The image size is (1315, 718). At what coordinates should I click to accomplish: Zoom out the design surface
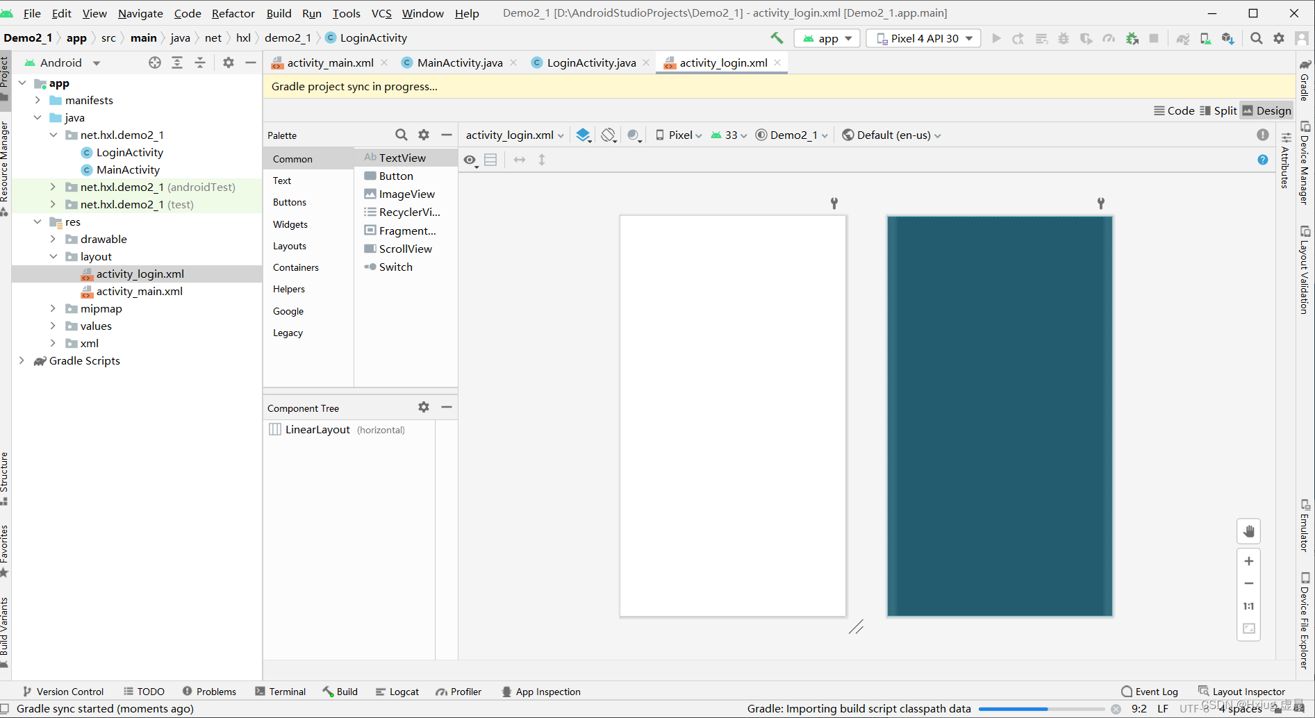[1249, 583]
